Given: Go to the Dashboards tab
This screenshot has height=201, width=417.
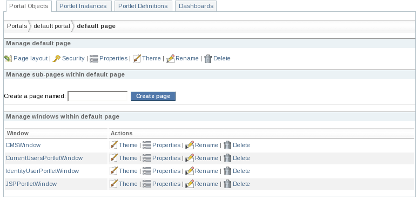Looking at the screenshot, I should coord(196,6).
